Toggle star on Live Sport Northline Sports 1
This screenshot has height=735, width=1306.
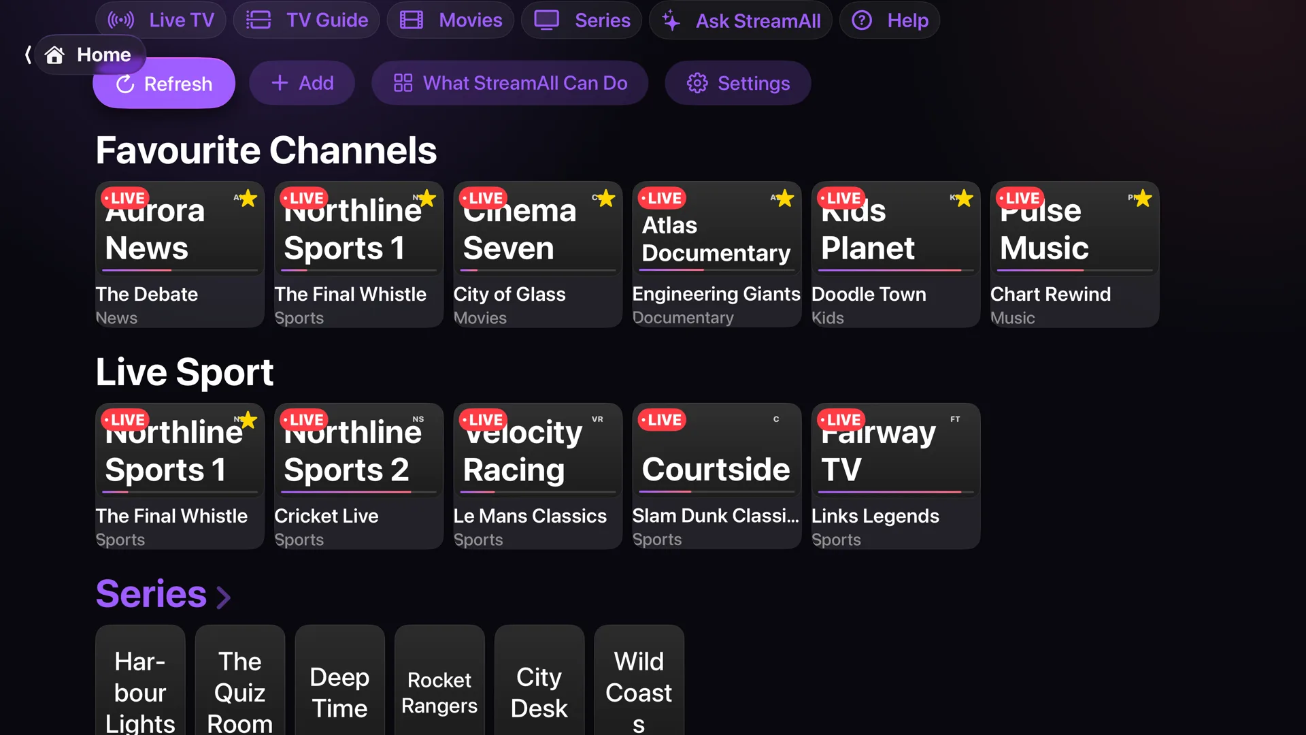(248, 420)
